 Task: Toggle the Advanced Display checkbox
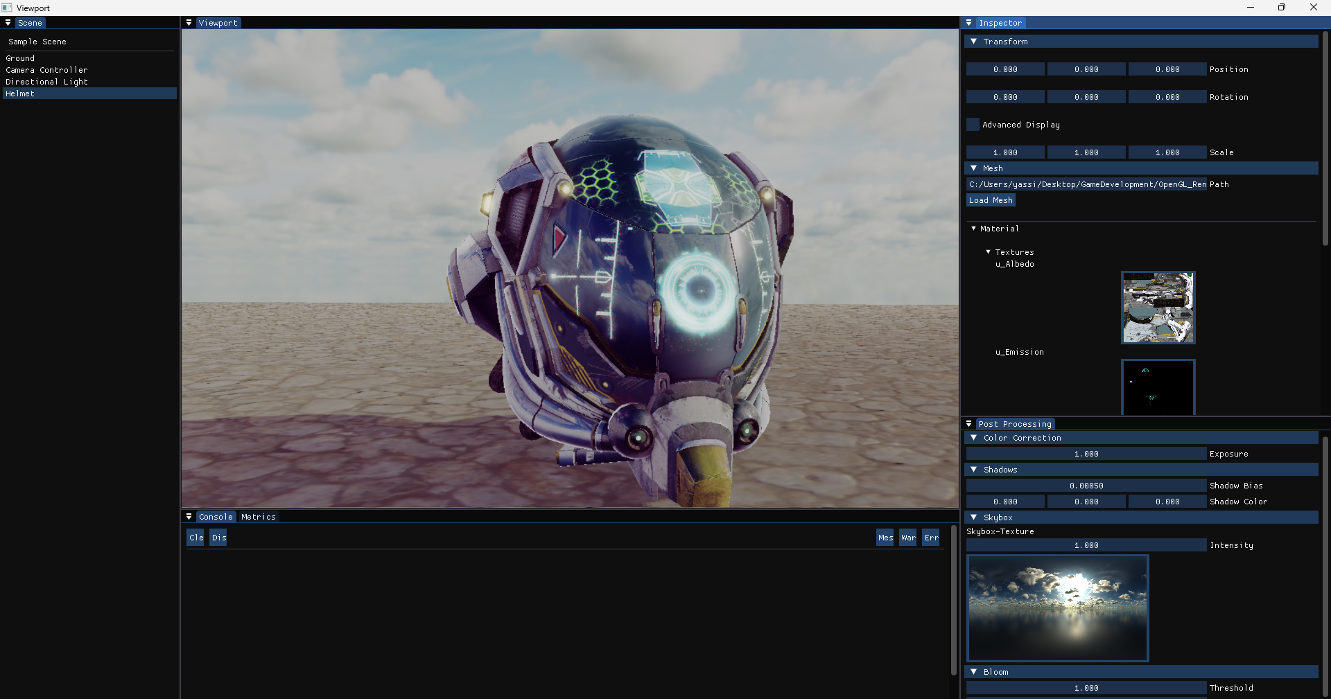973,125
